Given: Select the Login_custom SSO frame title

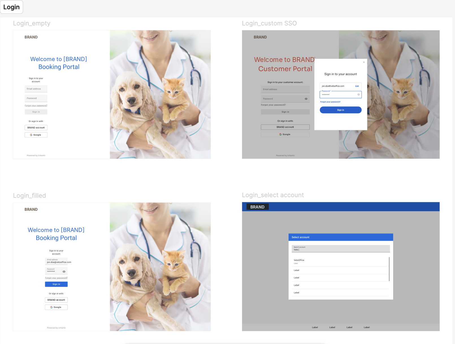Looking at the screenshot, I should (x=269, y=23).
